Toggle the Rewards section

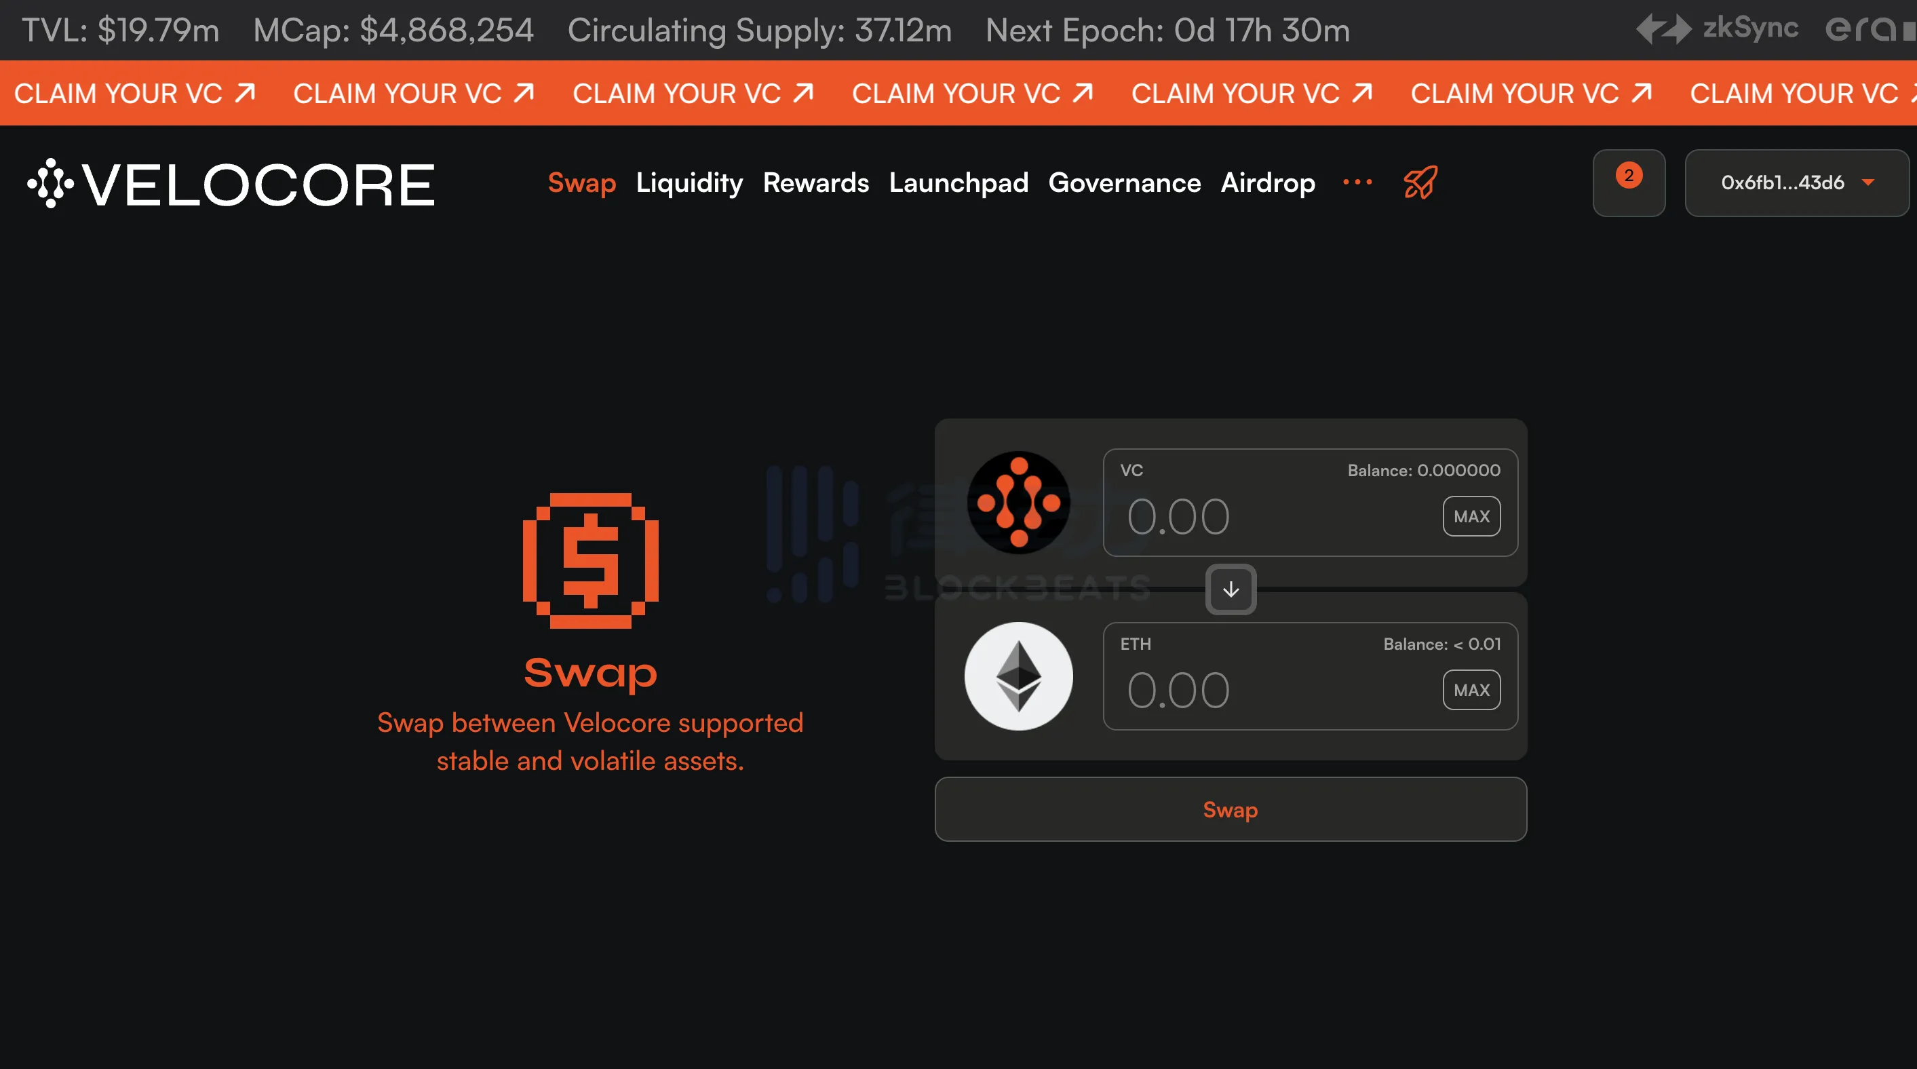coord(815,183)
